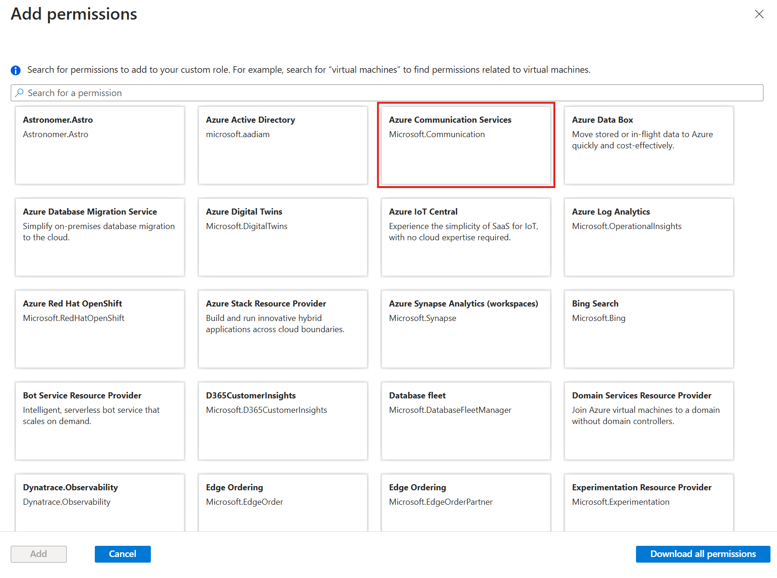Open Azure Database Migration Service card

pyautogui.click(x=100, y=237)
